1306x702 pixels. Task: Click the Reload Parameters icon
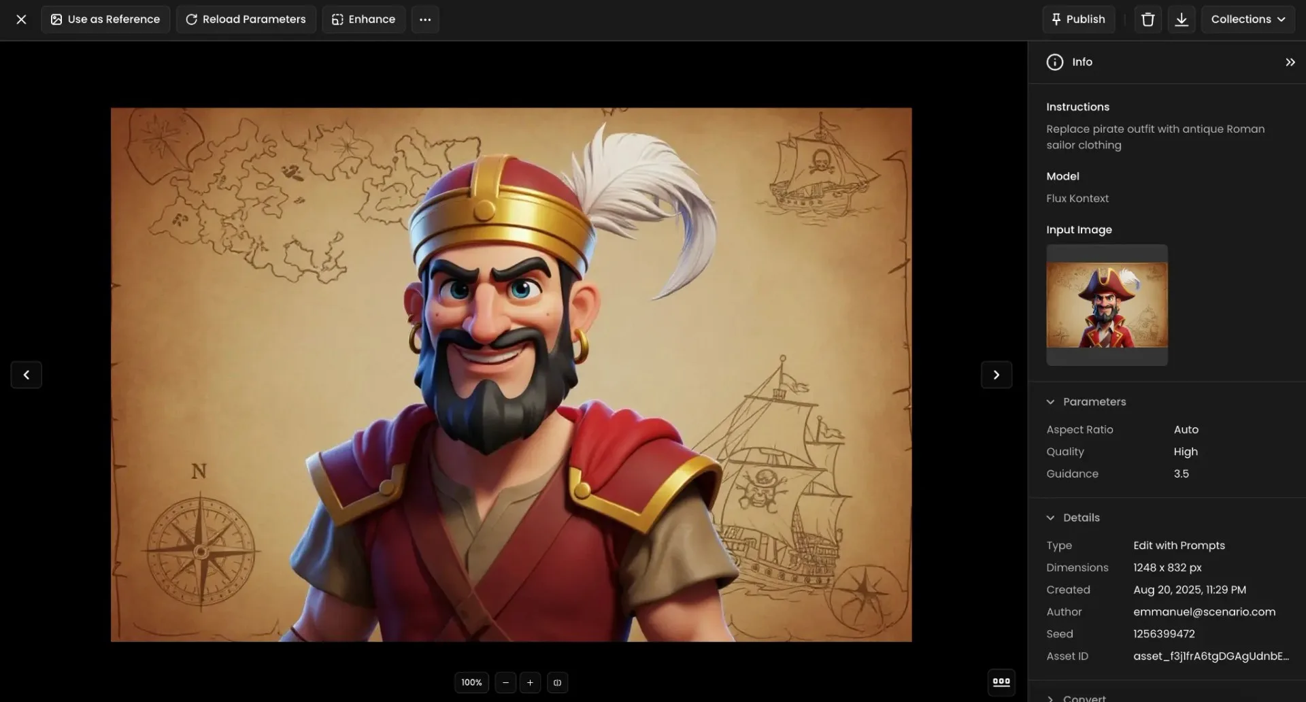point(192,19)
